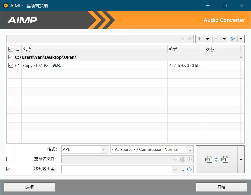Sort by the 名称 column header

(94, 49)
